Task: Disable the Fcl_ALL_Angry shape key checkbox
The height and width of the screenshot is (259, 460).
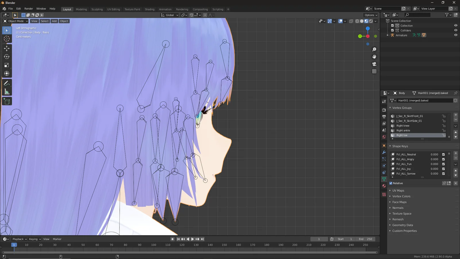Action: click(x=443, y=159)
